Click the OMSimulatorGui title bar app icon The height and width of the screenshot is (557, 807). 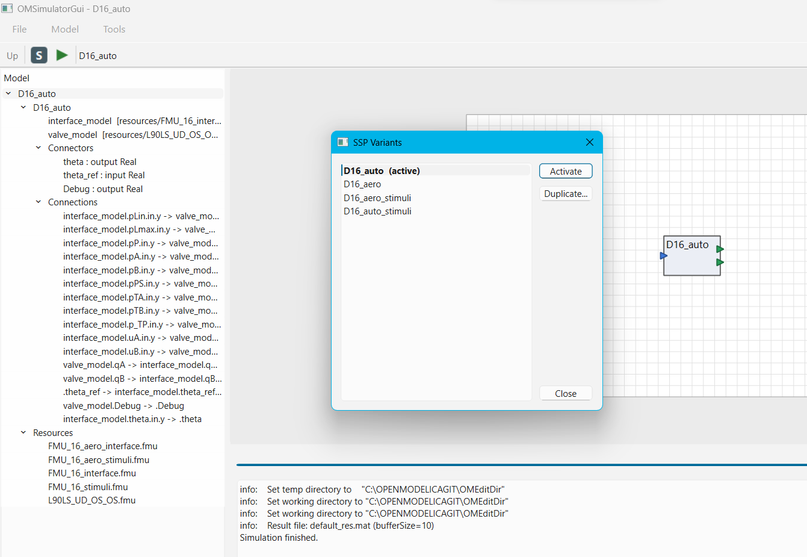point(7,8)
